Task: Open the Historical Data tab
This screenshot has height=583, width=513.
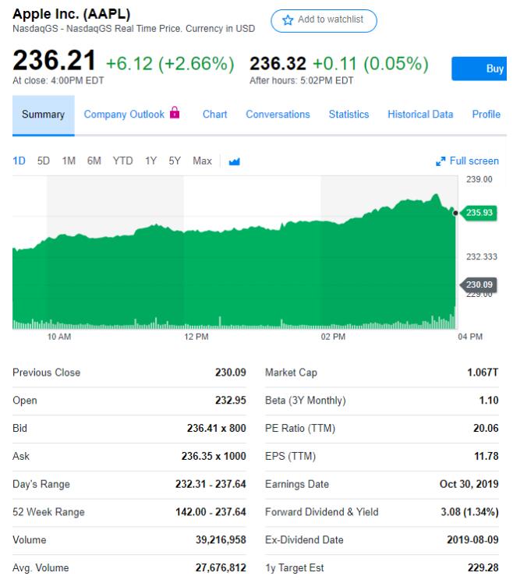Action: [x=420, y=115]
